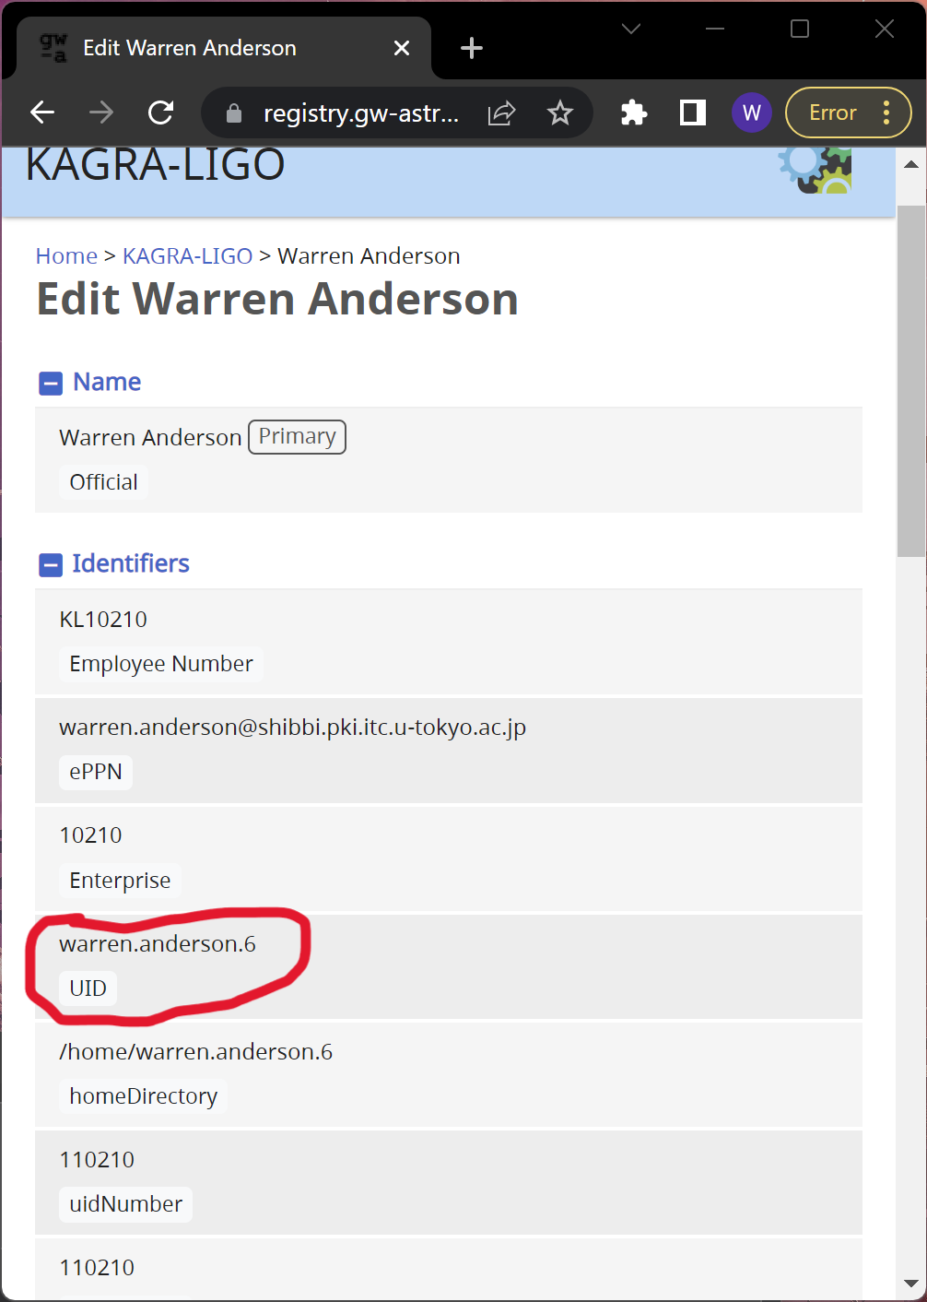Screen dimensions: 927x1302
Task: Click the Error button in toolbar
Action: pyautogui.click(x=833, y=112)
